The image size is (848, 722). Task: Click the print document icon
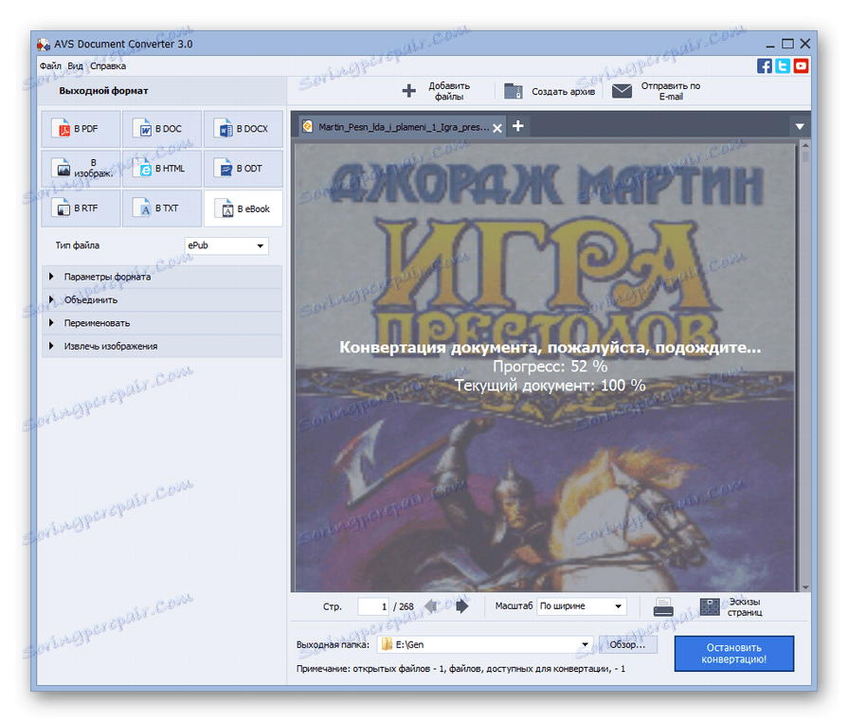coord(663,606)
